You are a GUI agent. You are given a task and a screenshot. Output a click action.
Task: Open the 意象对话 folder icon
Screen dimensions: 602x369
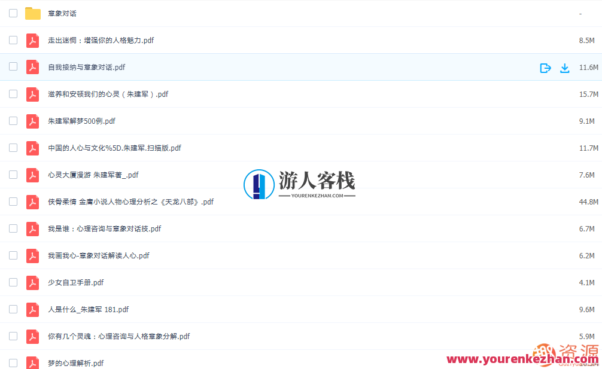pos(32,13)
